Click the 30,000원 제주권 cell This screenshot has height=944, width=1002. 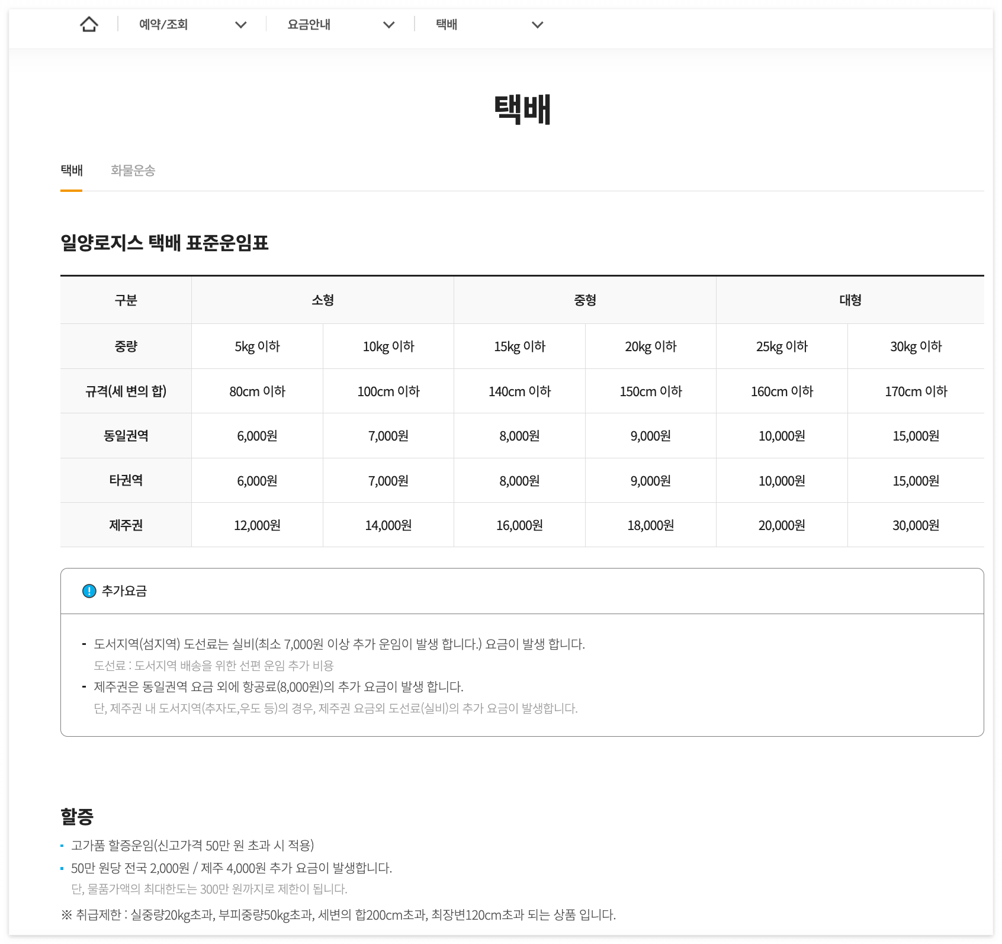916,525
